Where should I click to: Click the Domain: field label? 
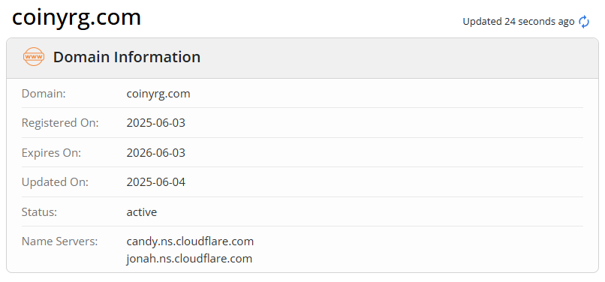[44, 94]
